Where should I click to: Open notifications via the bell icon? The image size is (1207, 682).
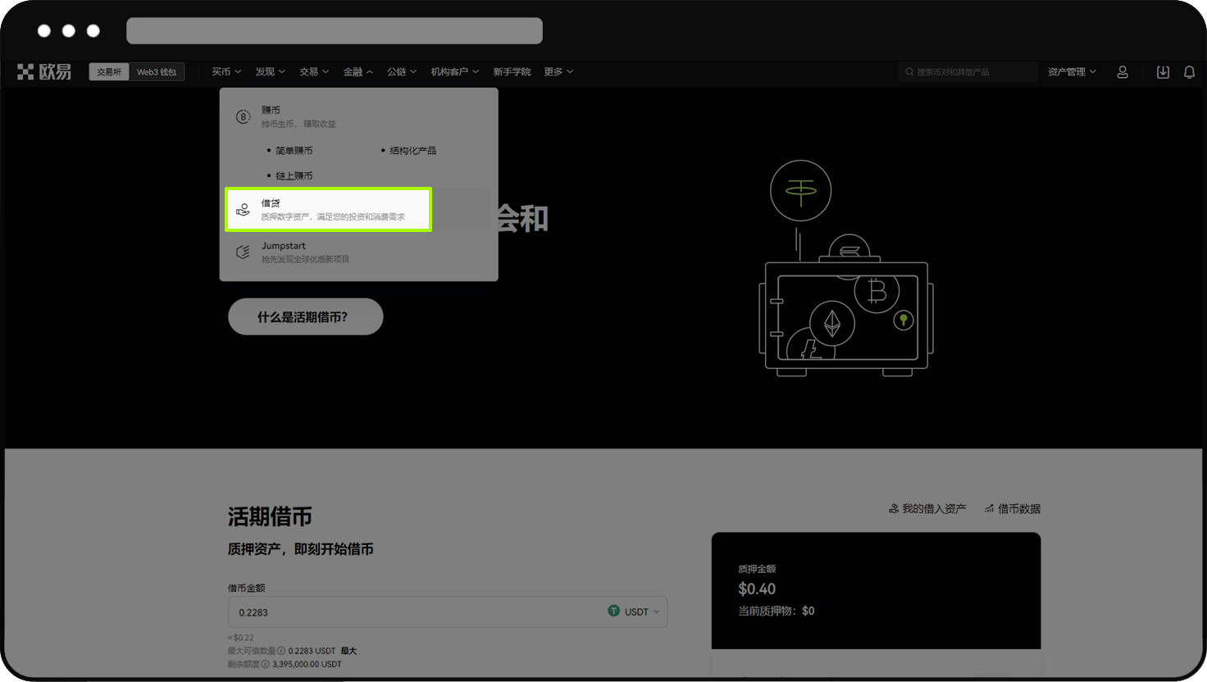click(x=1189, y=71)
